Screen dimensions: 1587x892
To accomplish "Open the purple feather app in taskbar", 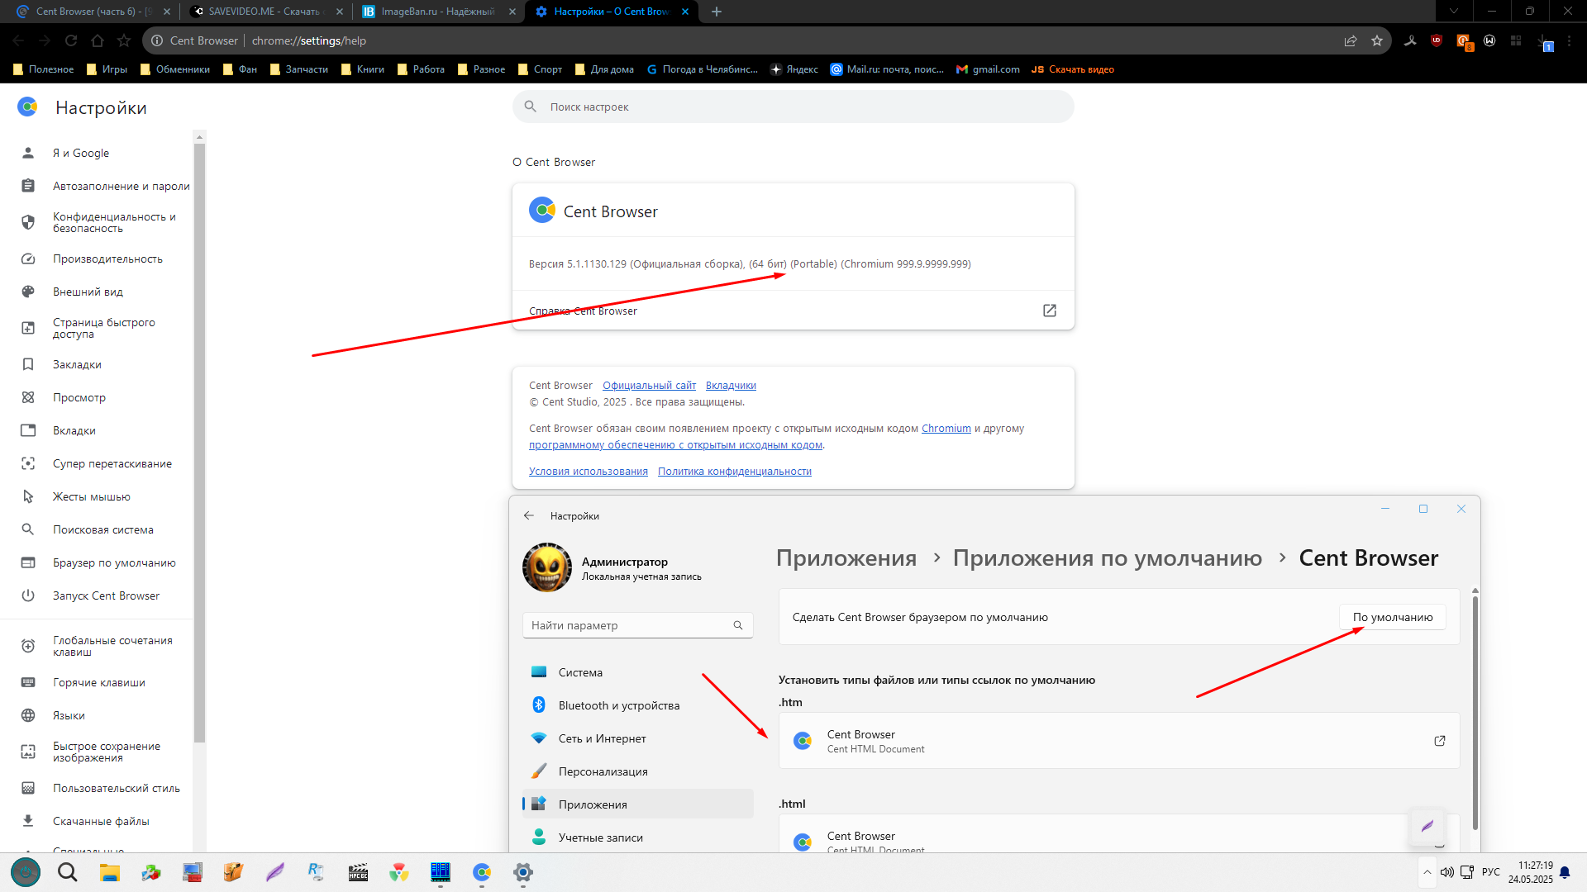I will (x=275, y=872).
